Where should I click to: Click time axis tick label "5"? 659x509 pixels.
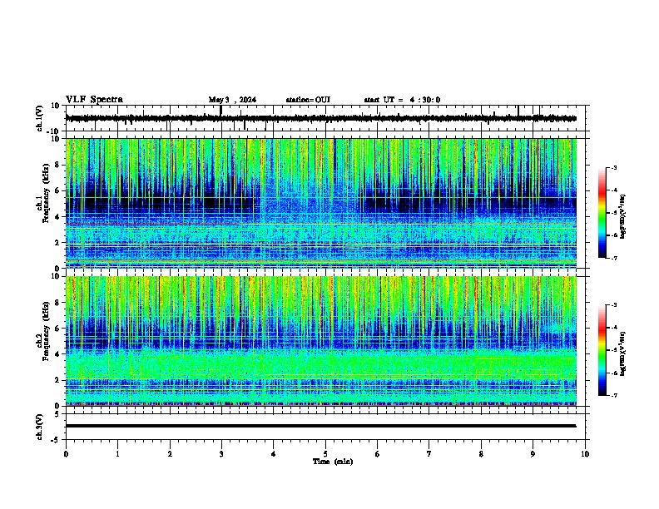[325, 454]
